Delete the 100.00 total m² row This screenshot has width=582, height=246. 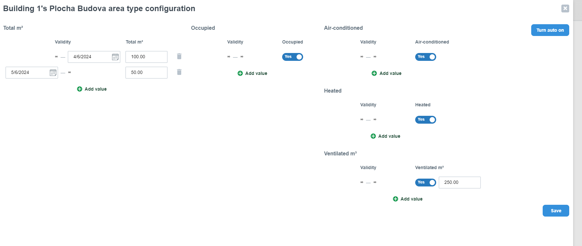[x=179, y=56]
